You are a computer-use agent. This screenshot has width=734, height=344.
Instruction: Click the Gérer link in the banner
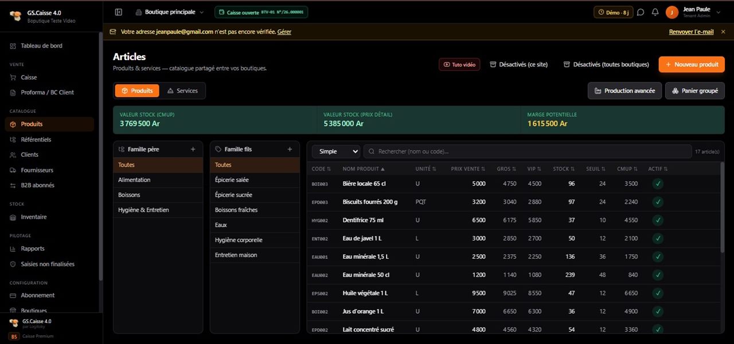pos(284,32)
